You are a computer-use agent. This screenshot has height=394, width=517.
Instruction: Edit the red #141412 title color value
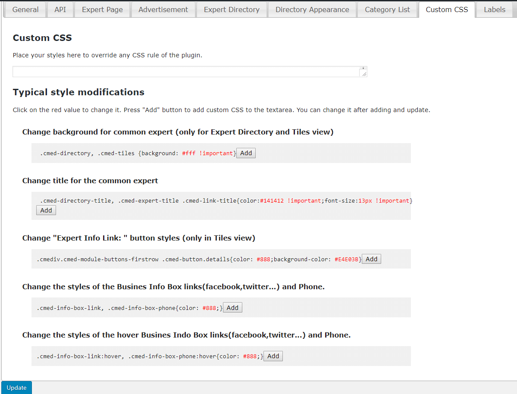tap(272, 201)
